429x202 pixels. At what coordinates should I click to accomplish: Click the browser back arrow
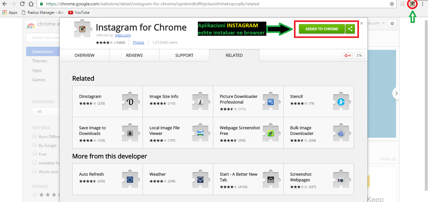coord(5,4)
